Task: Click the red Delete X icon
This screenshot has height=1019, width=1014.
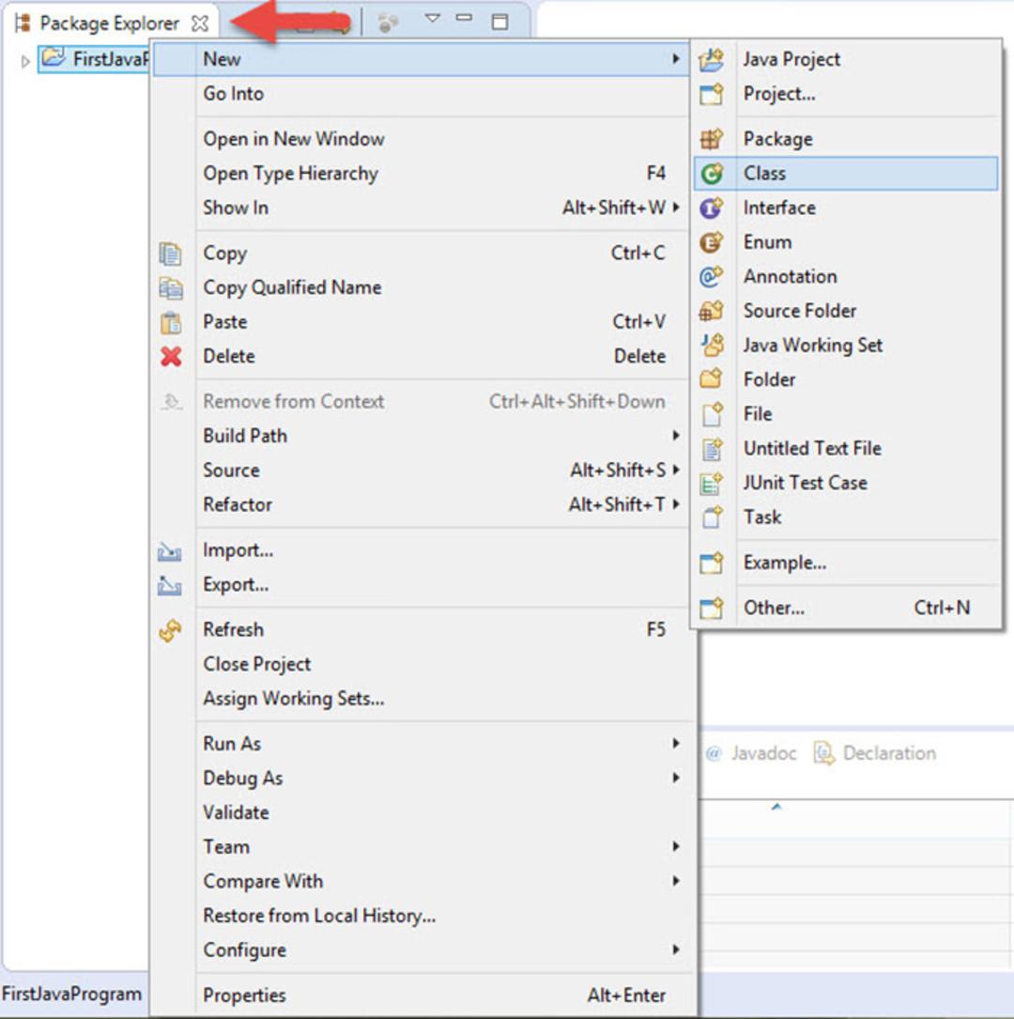Action: (171, 356)
